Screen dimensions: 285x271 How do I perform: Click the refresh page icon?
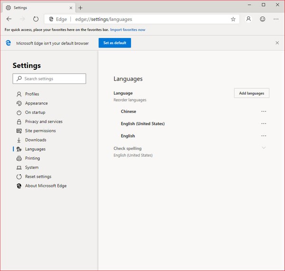point(36,19)
